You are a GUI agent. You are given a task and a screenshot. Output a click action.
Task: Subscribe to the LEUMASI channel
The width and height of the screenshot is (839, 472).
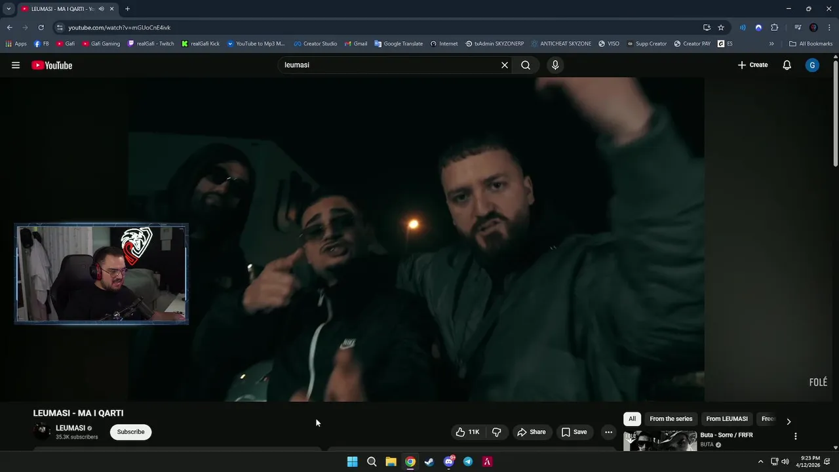(130, 432)
